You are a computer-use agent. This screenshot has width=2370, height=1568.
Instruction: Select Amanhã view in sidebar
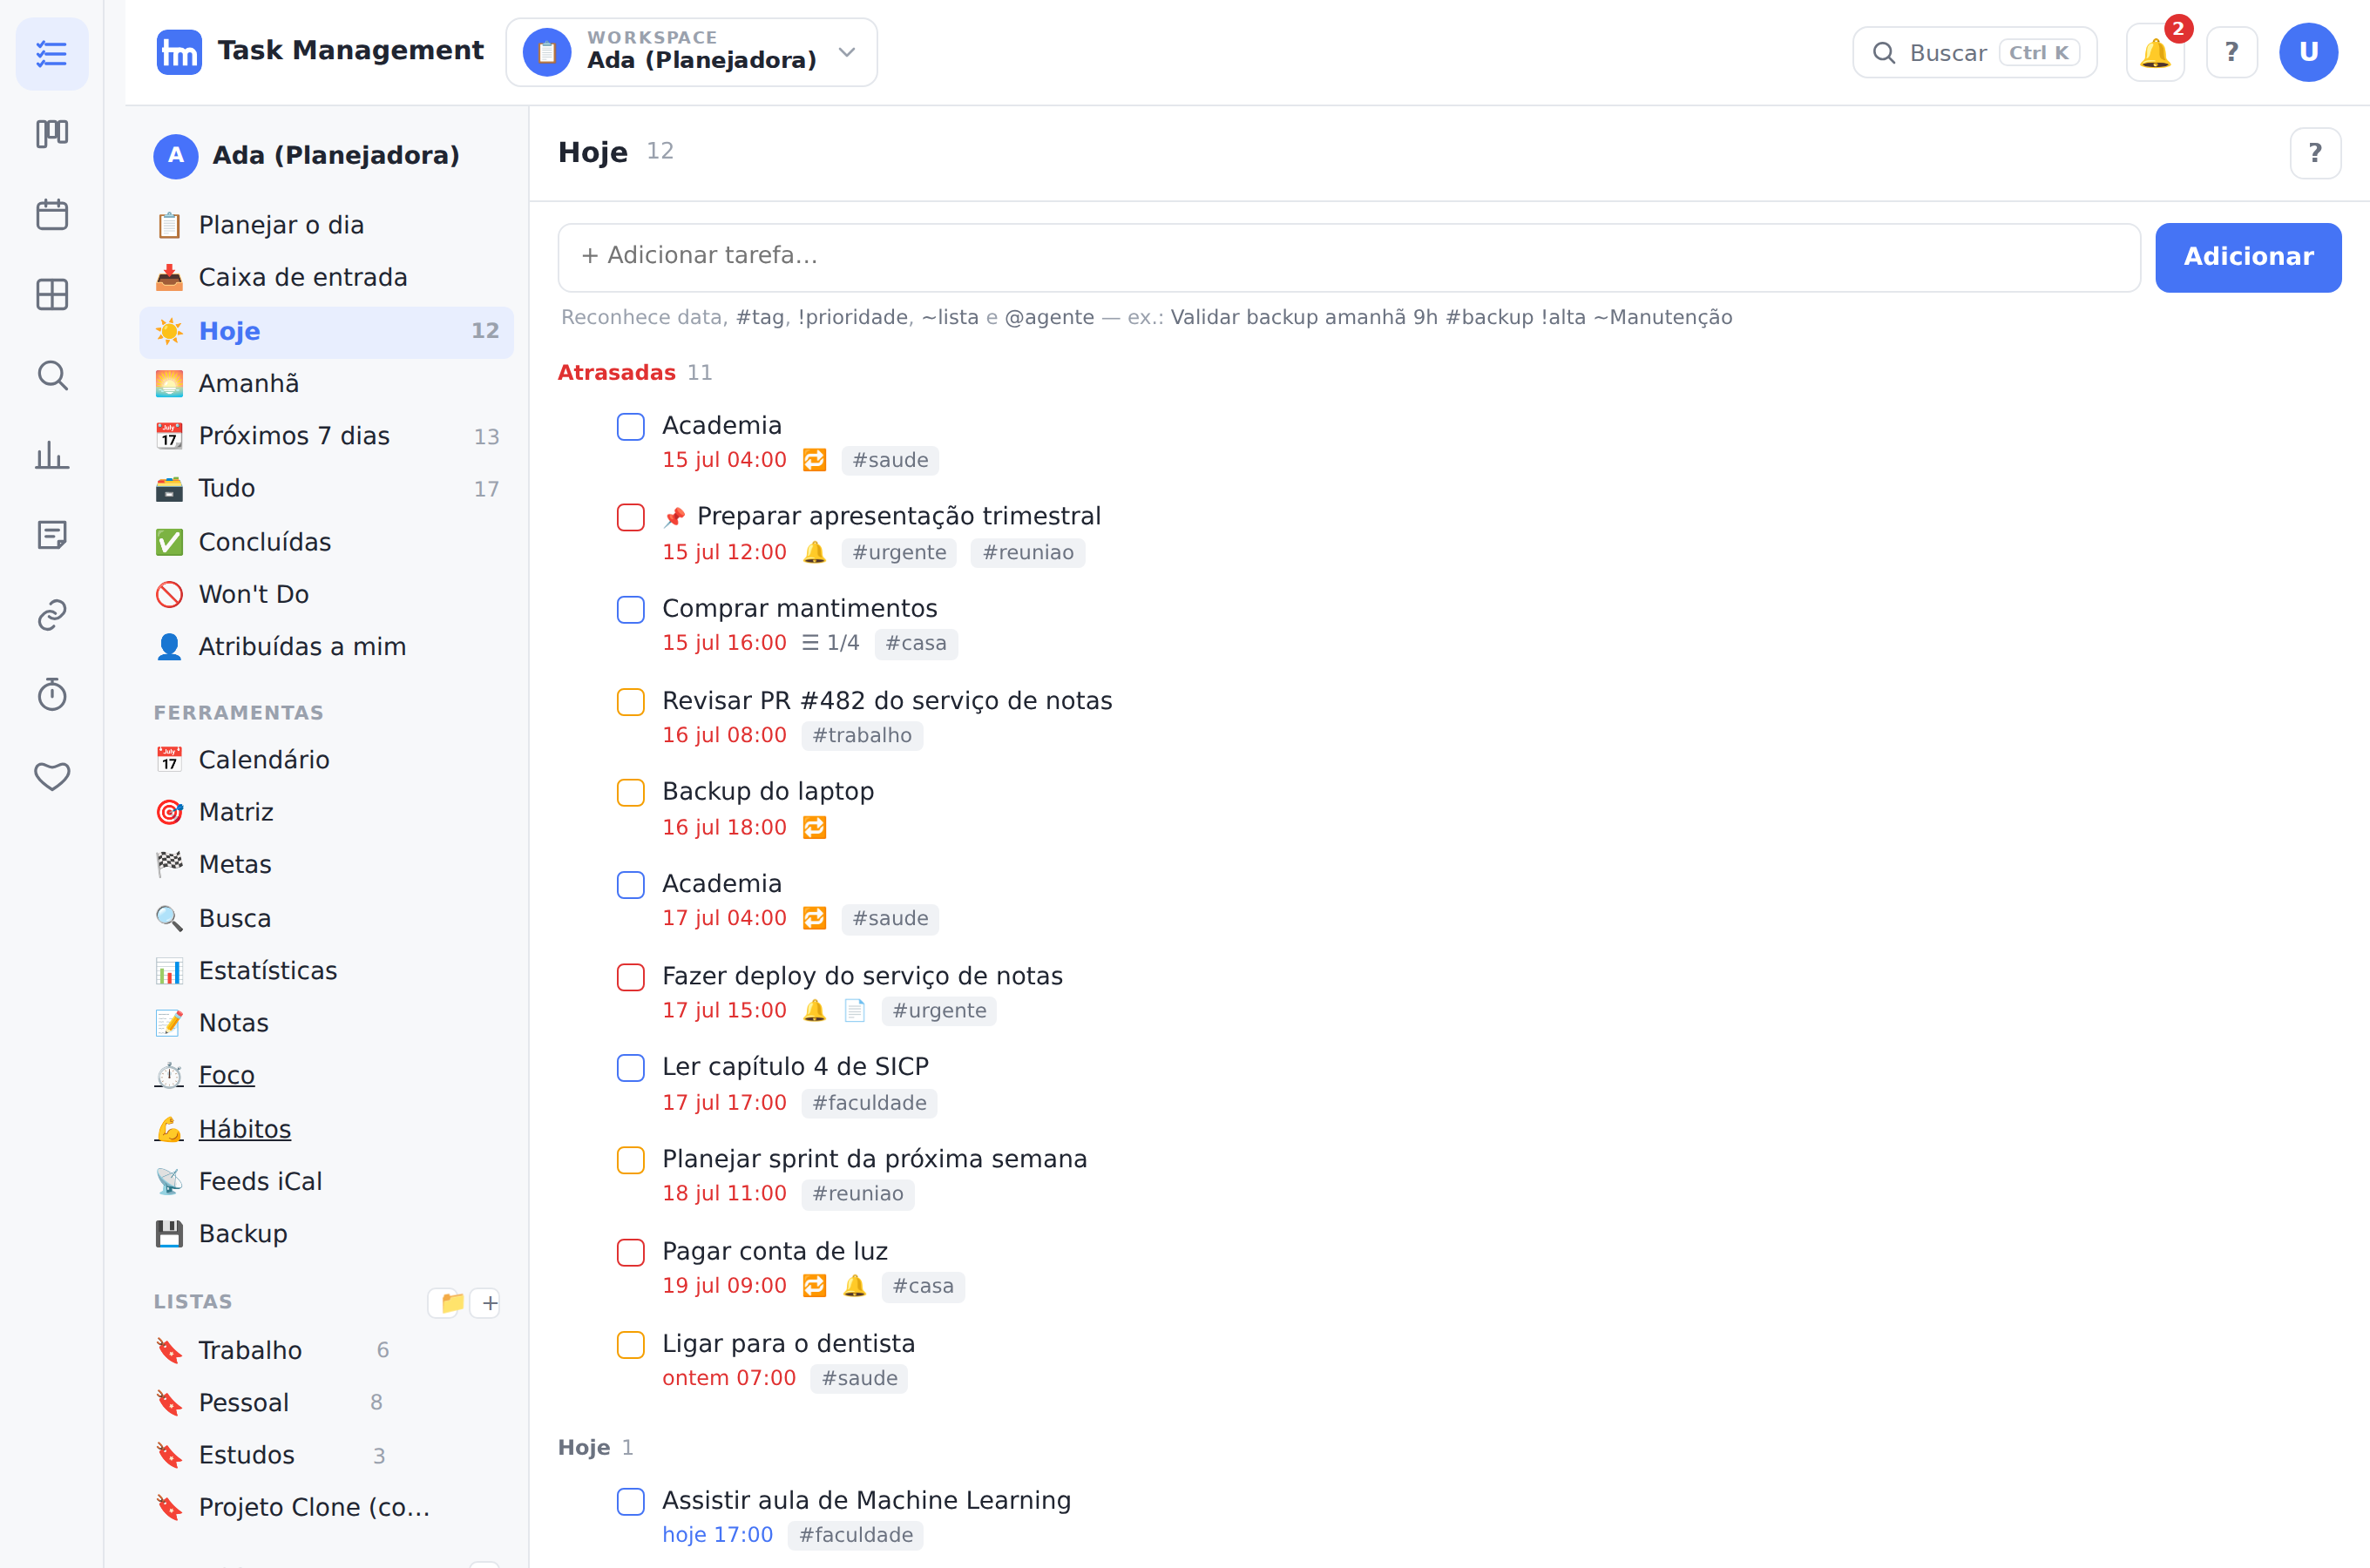pos(326,384)
